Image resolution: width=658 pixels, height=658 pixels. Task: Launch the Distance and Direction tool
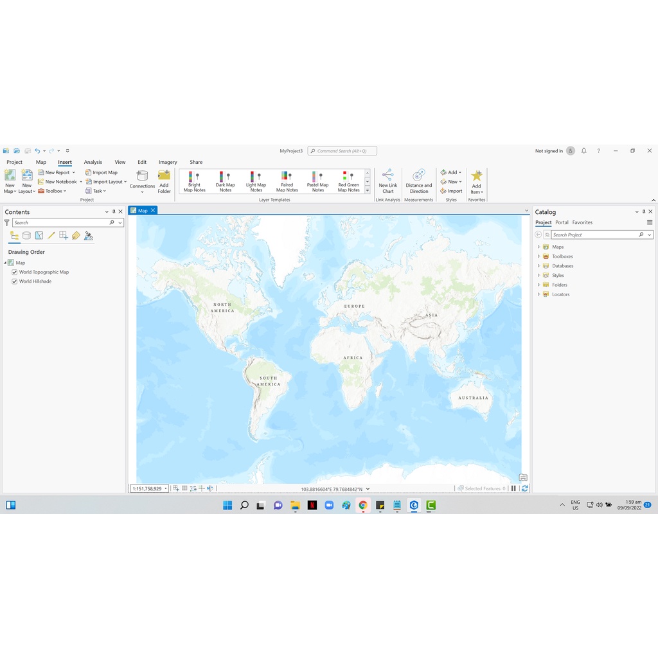(x=419, y=181)
